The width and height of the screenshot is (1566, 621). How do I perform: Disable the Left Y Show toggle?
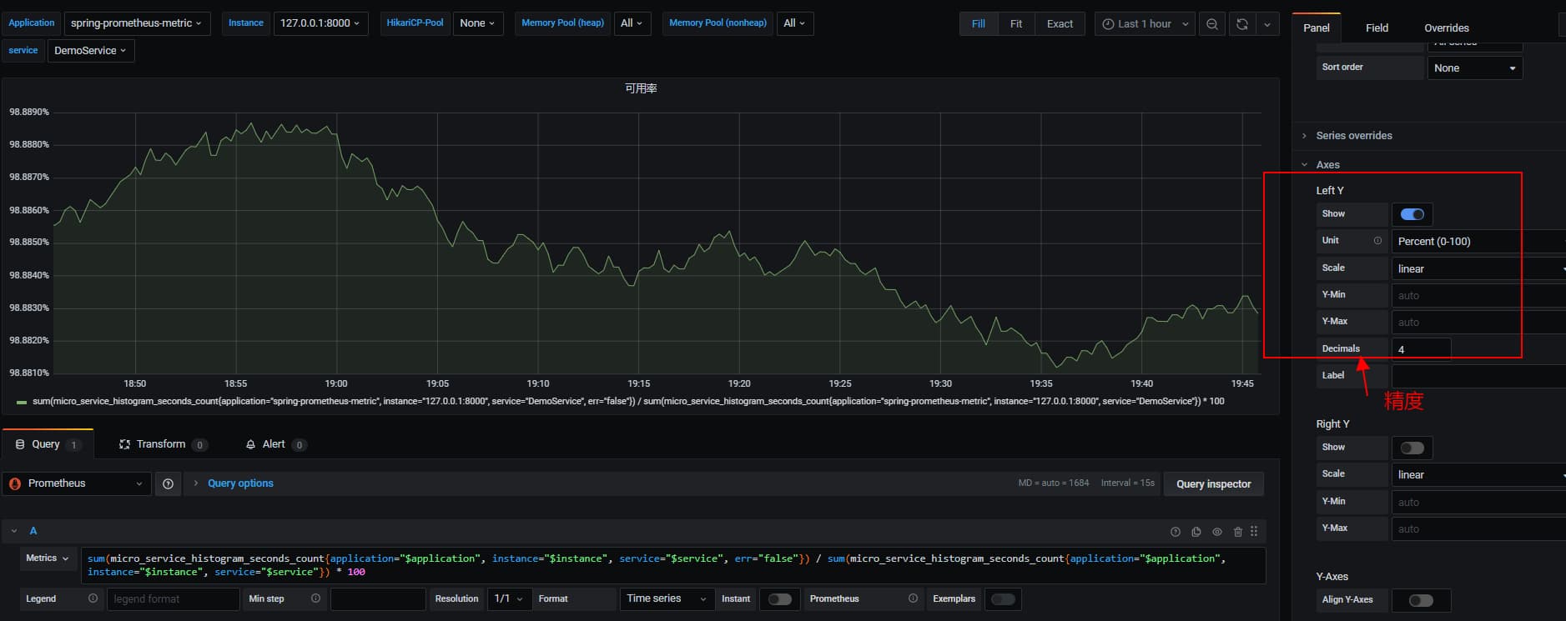click(x=1412, y=214)
